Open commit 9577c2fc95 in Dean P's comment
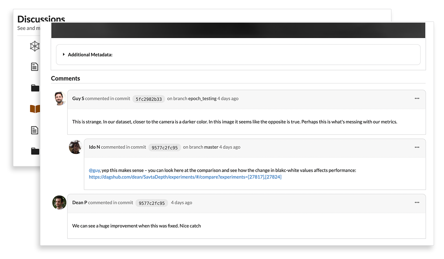Viewport: 444px width, 259px height. coord(152,203)
